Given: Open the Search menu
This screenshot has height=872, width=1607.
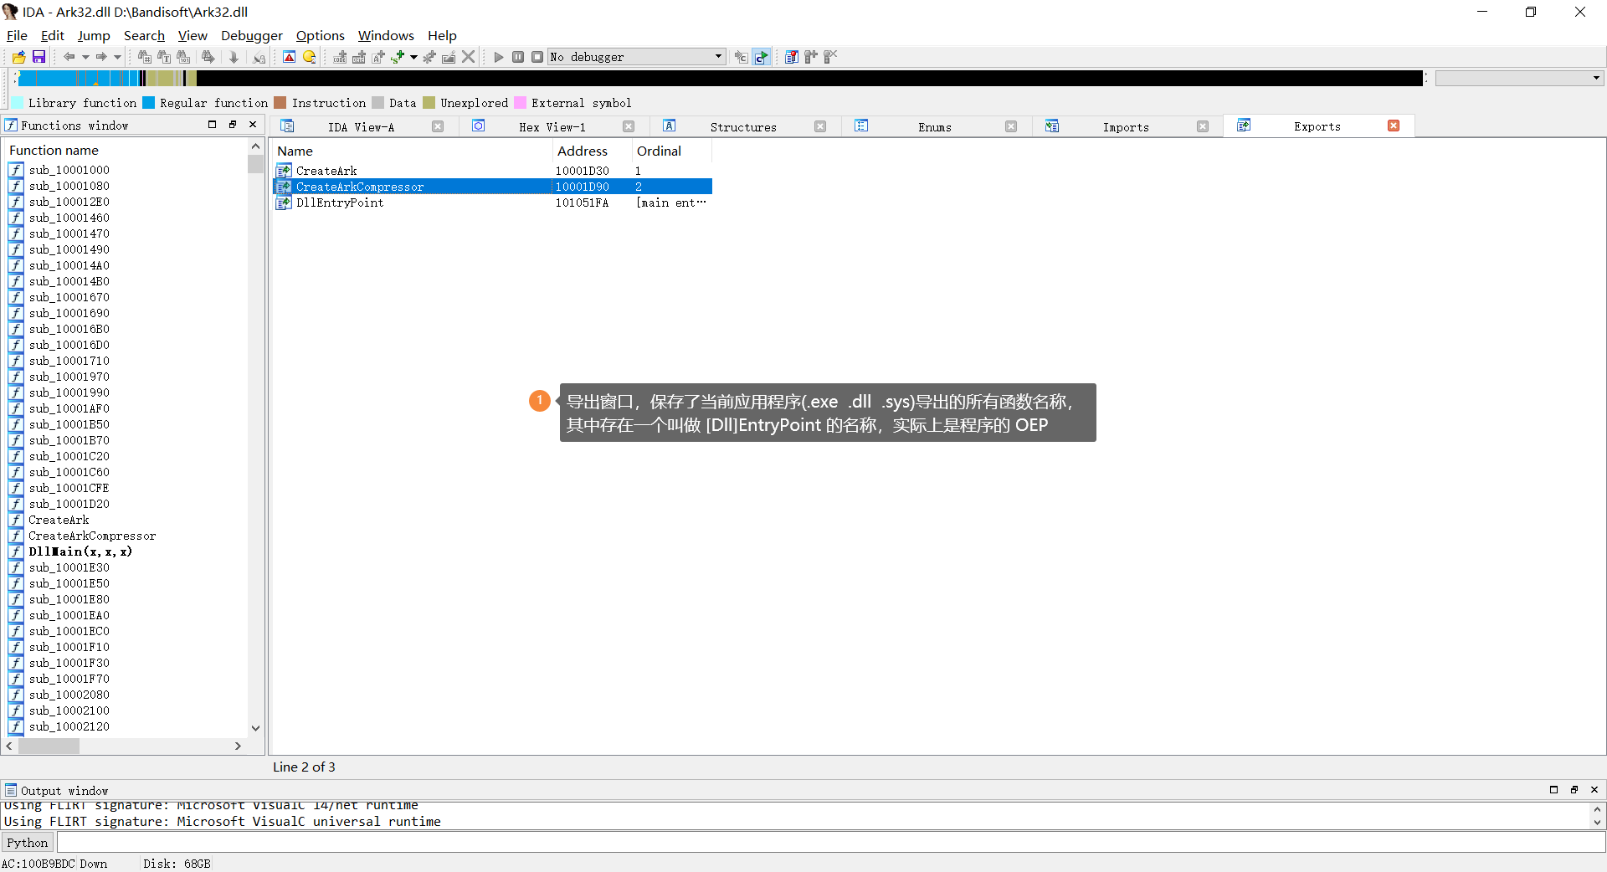Looking at the screenshot, I should pyautogui.click(x=144, y=35).
